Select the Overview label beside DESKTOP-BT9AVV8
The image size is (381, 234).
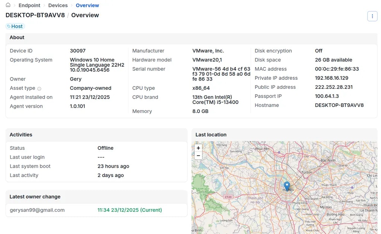click(85, 15)
